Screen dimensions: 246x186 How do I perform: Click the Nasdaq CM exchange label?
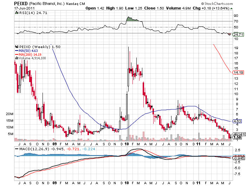tap(76, 4)
